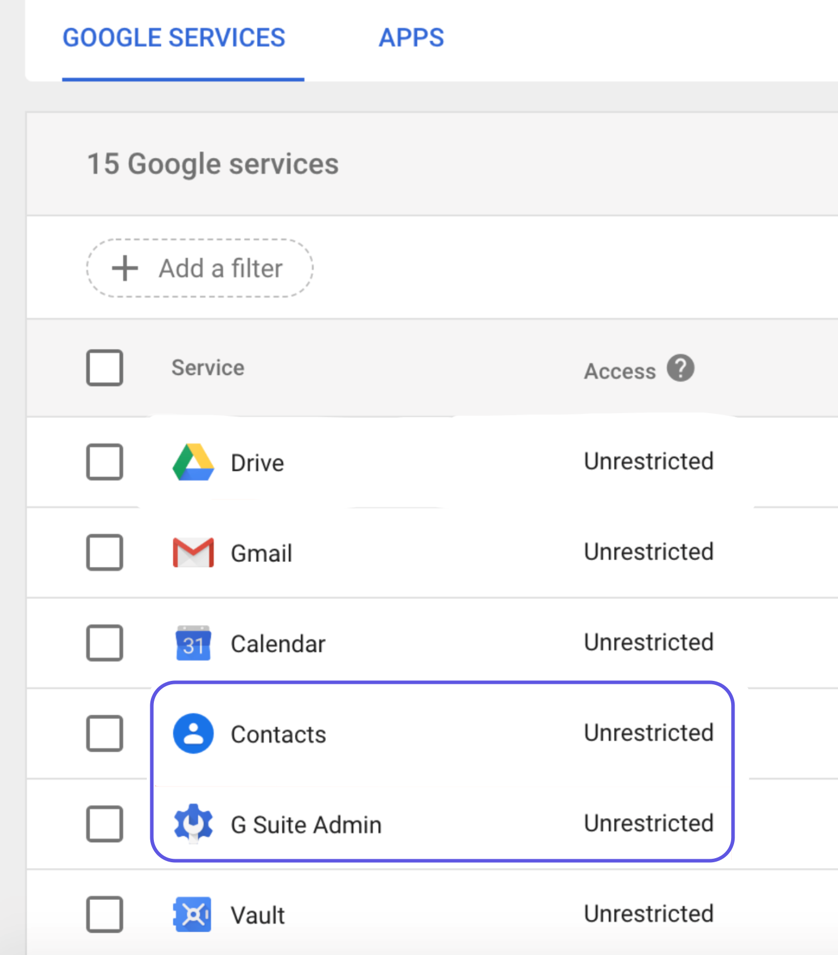Click the red Gmail envelope icon
The height and width of the screenshot is (955, 838).
click(193, 552)
